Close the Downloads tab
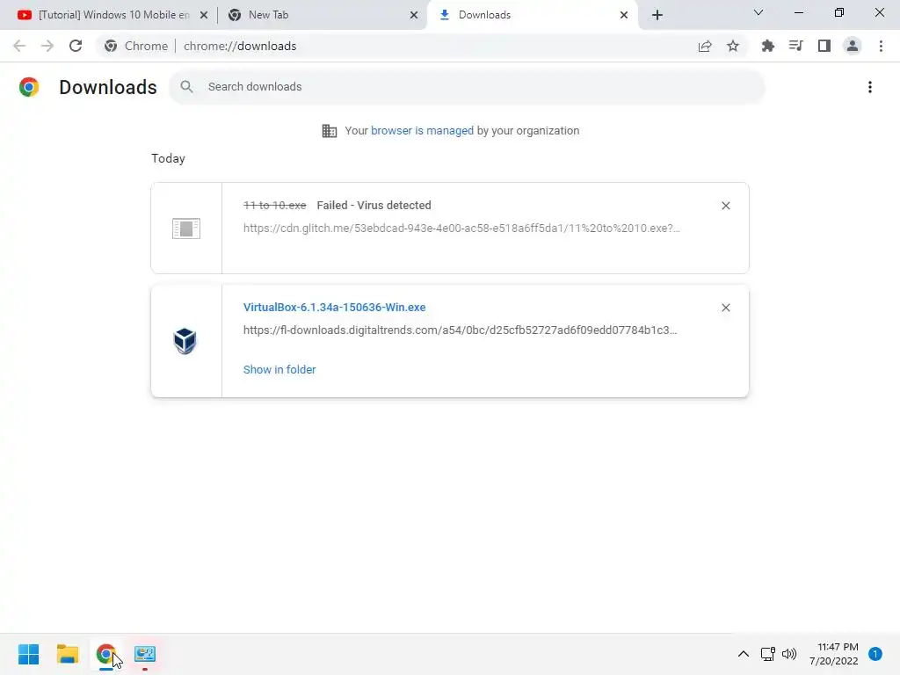Image resolution: width=900 pixels, height=675 pixels. (x=624, y=15)
